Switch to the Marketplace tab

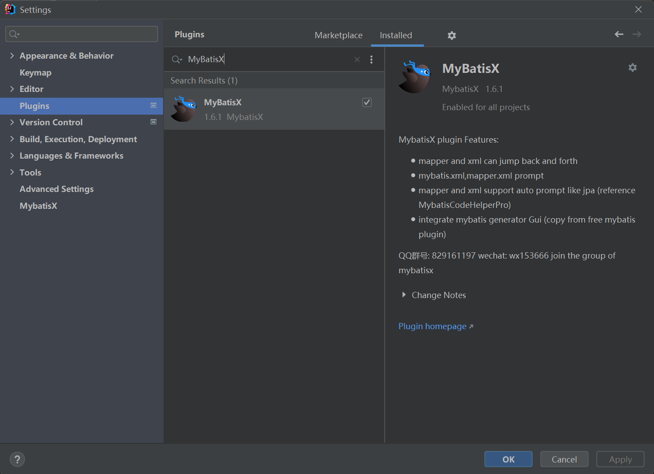pyautogui.click(x=338, y=35)
